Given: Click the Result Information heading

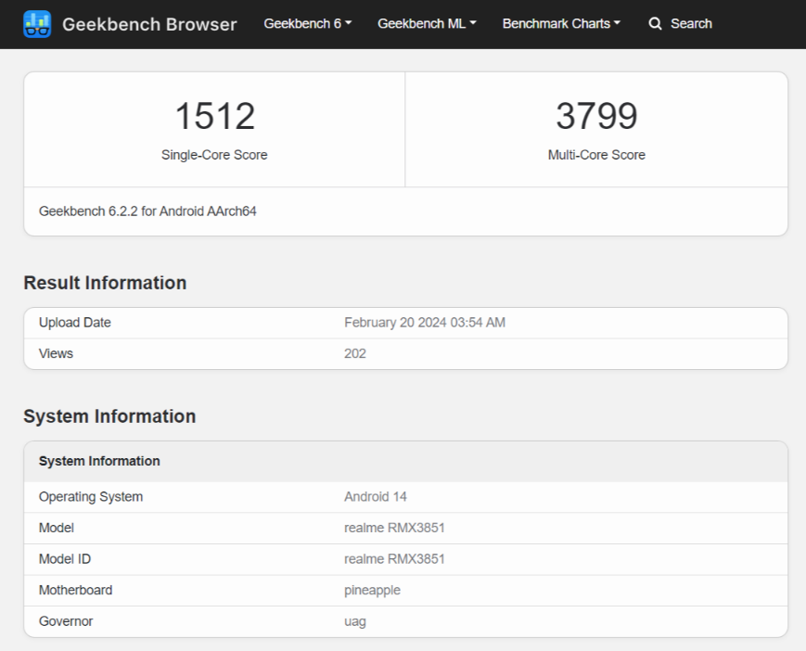Looking at the screenshot, I should coord(105,283).
